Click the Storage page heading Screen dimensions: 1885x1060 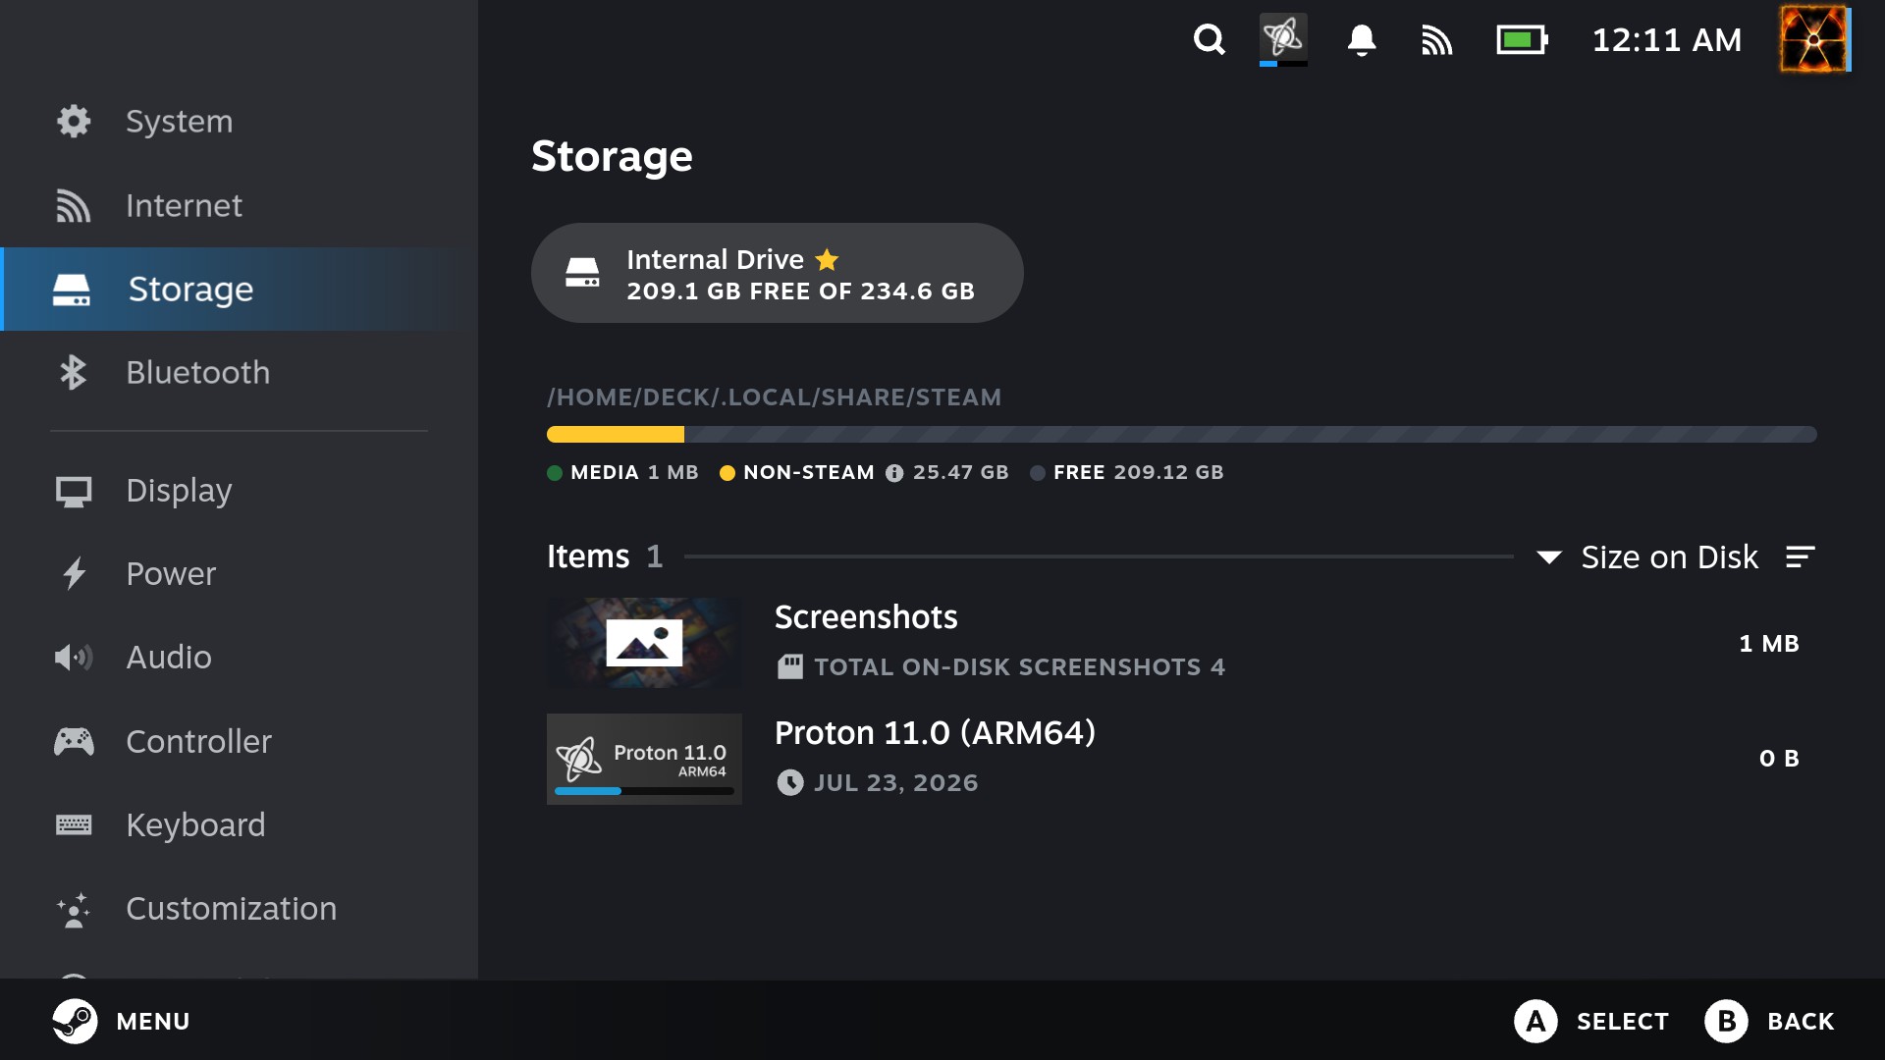[x=612, y=156]
